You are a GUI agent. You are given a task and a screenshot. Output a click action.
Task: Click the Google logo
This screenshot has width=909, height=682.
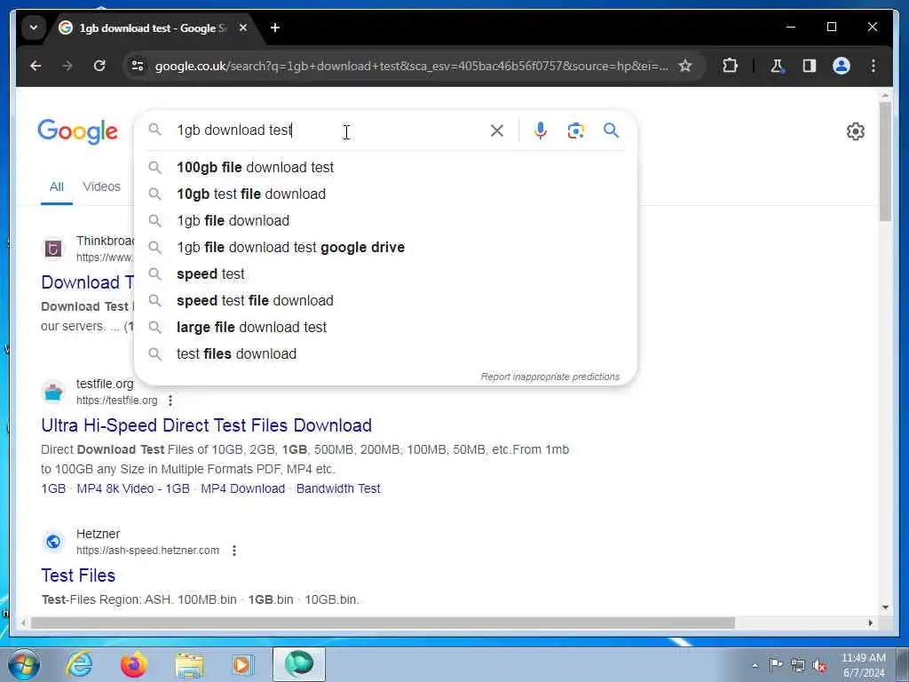[78, 131]
